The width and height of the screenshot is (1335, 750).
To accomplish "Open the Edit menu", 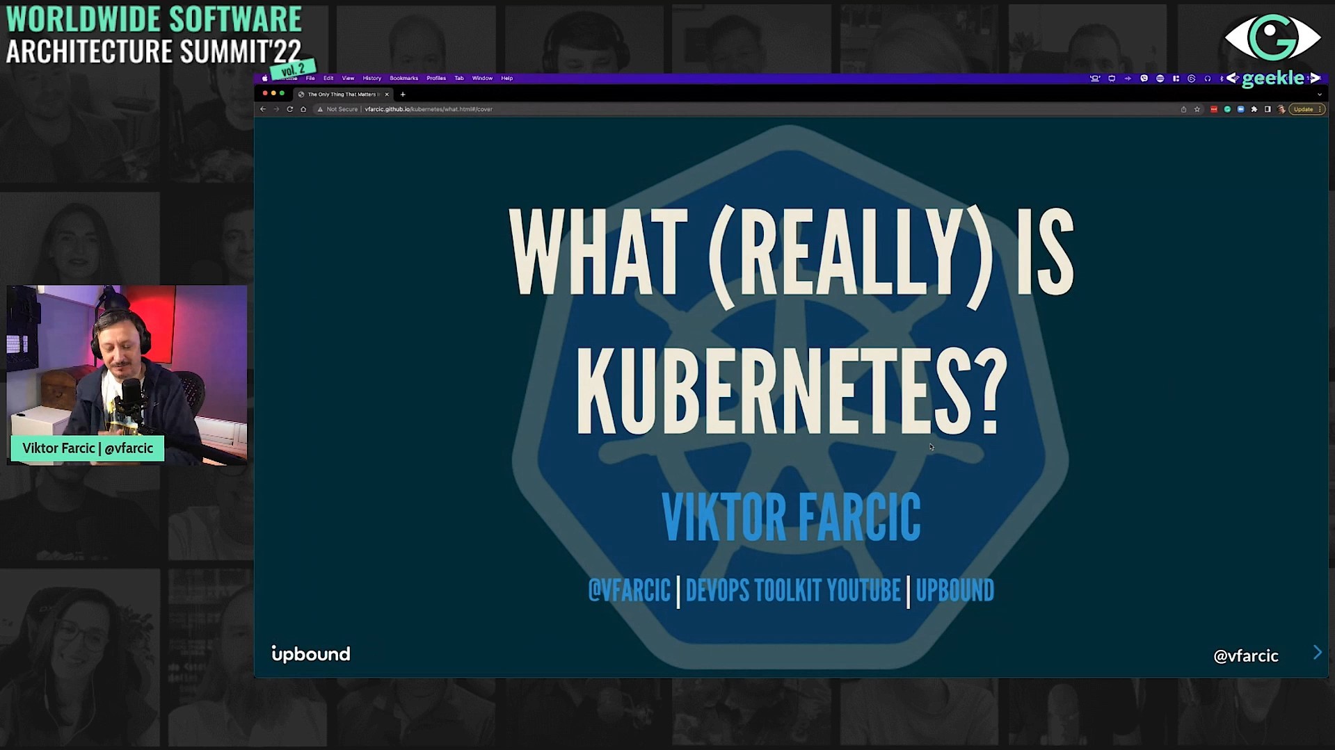I will click(328, 79).
